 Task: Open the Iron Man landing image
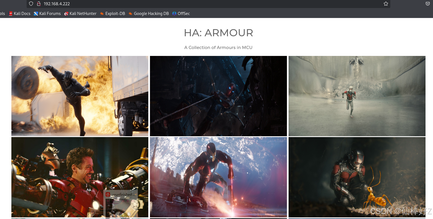[218, 177]
